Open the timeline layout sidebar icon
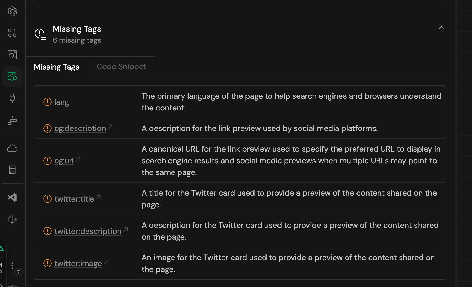 tap(12, 120)
